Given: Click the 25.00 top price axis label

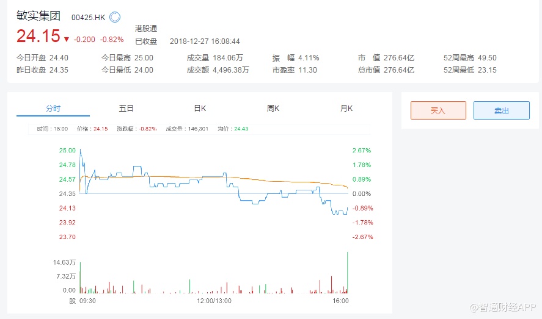Looking at the screenshot, I should click(x=67, y=150).
